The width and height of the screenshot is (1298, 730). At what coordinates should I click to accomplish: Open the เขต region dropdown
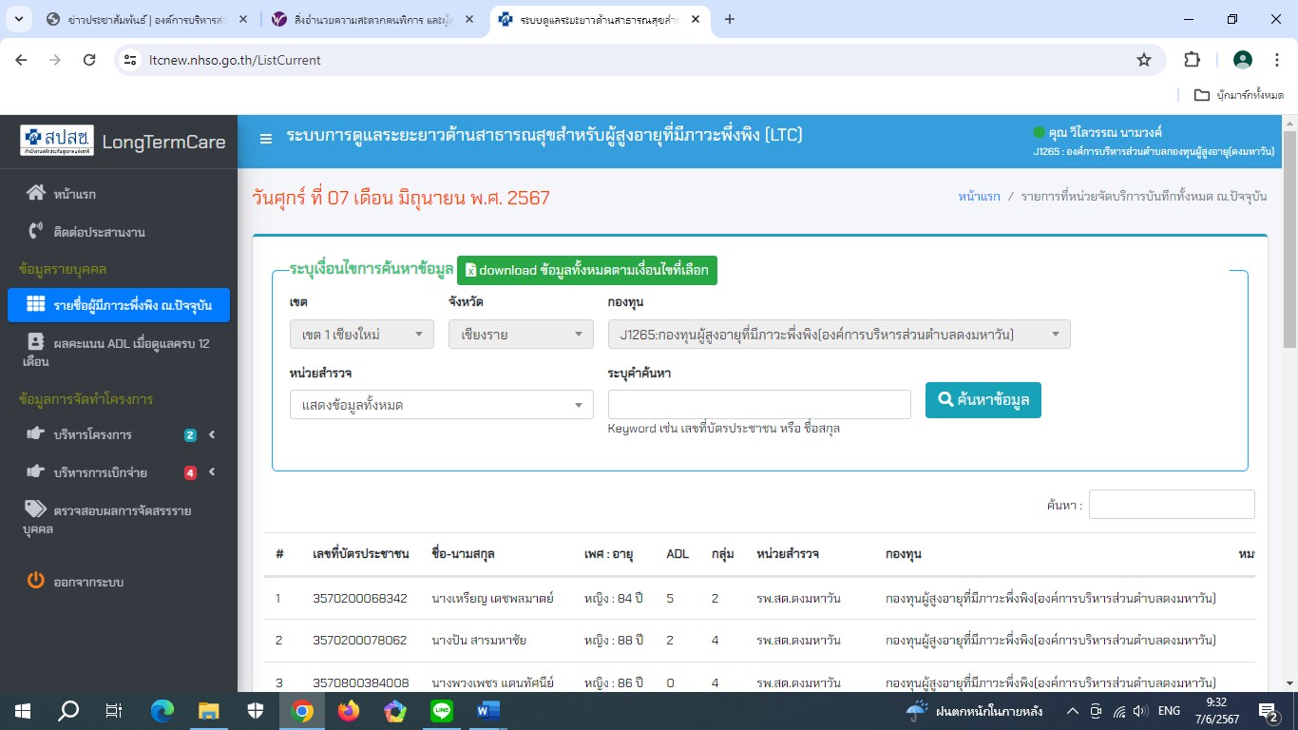361,335
